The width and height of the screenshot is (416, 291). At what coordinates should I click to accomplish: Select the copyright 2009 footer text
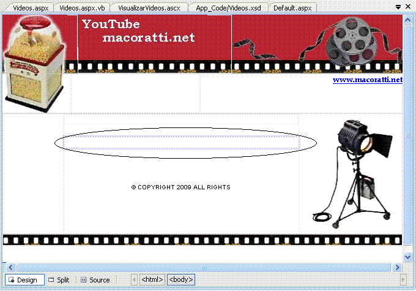(181, 187)
